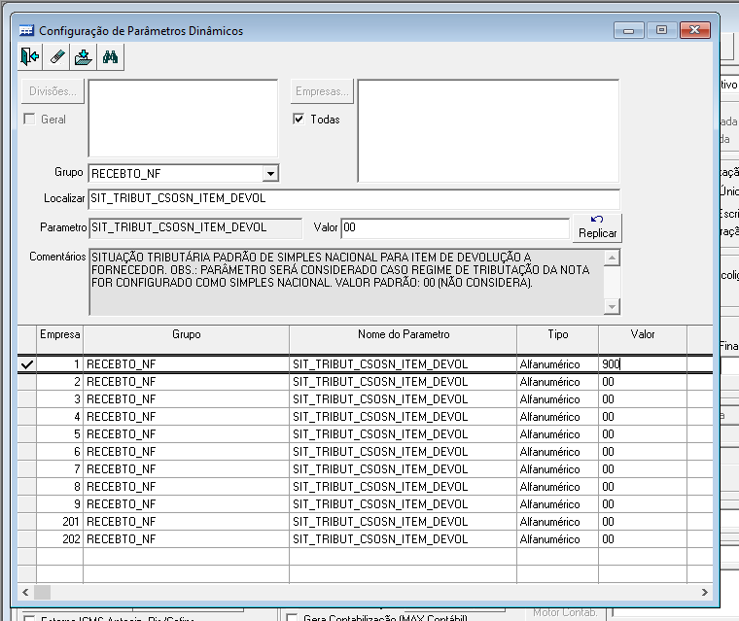Click the grid horizontal scroll right arrow
Image resolution: width=739 pixels, height=621 pixels.
click(705, 592)
